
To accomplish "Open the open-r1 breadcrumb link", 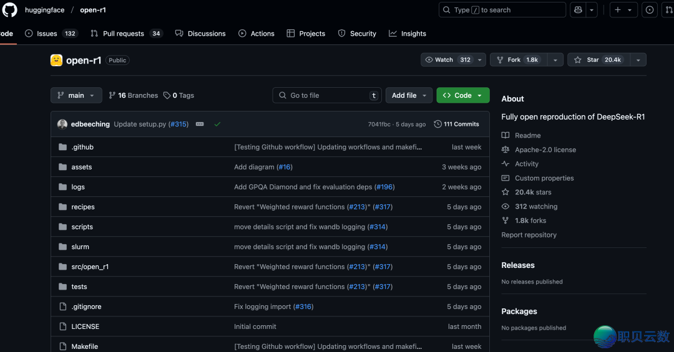I will (93, 10).
